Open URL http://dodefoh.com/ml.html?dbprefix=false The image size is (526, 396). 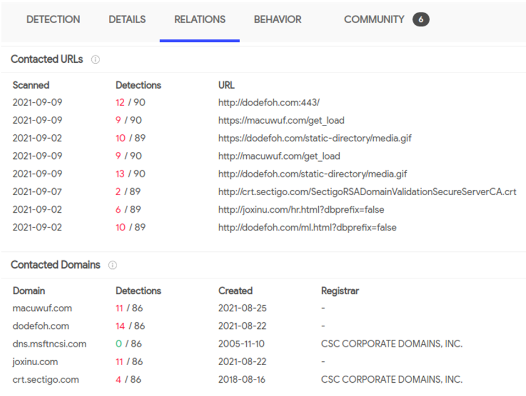pyautogui.click(x=307, y=227)
